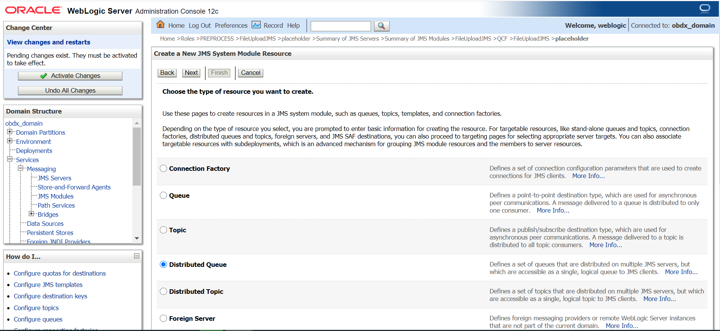
Task: Open View changes and restarts link
Action: 49,42
